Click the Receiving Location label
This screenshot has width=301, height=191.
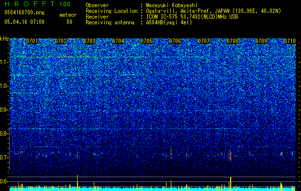pos(111,11)
